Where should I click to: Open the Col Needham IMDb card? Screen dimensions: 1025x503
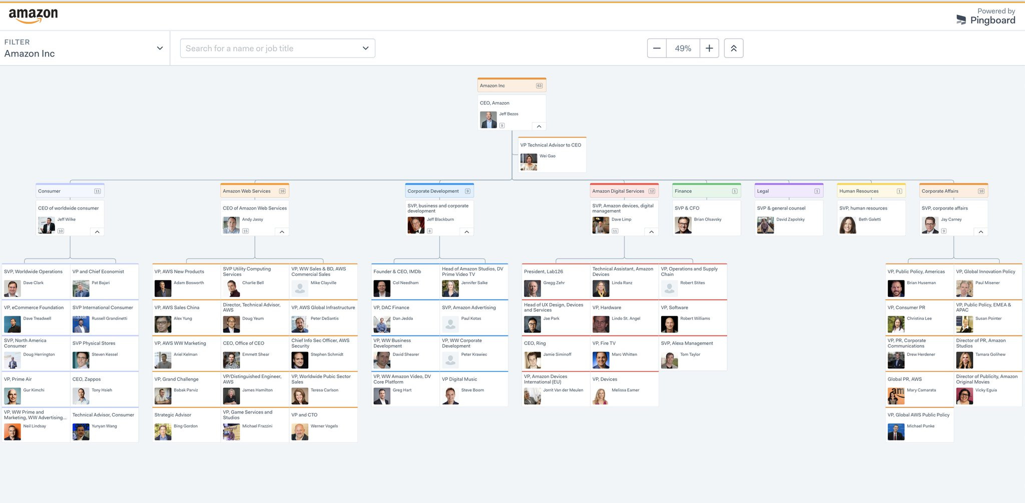(x=405, y=281)
